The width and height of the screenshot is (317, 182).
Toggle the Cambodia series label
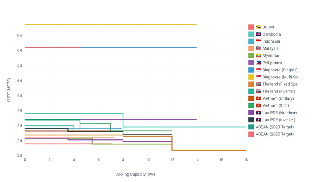tap(272, 34)
